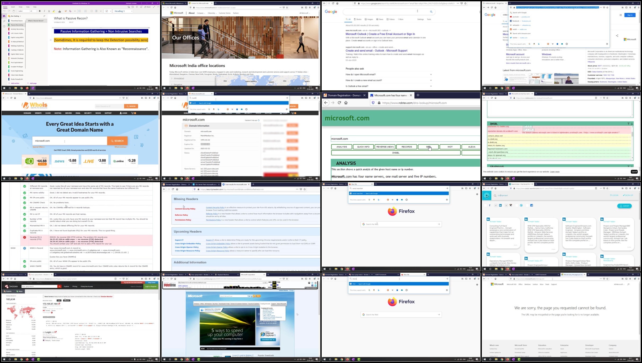The image size is (642, 363).
Task: Click the home icon in Robtex analysis window
Action: [346, 103]
